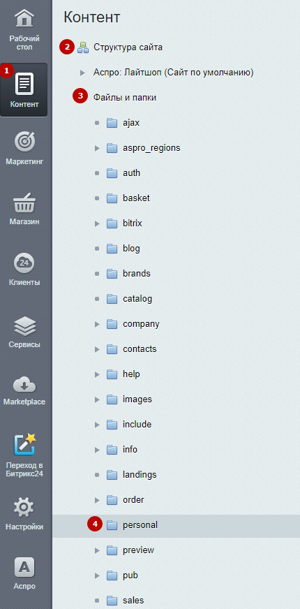The height and width of the screenshot is (609, 300).
Task: Expand the company folder arrow
Action: (97, 324)
